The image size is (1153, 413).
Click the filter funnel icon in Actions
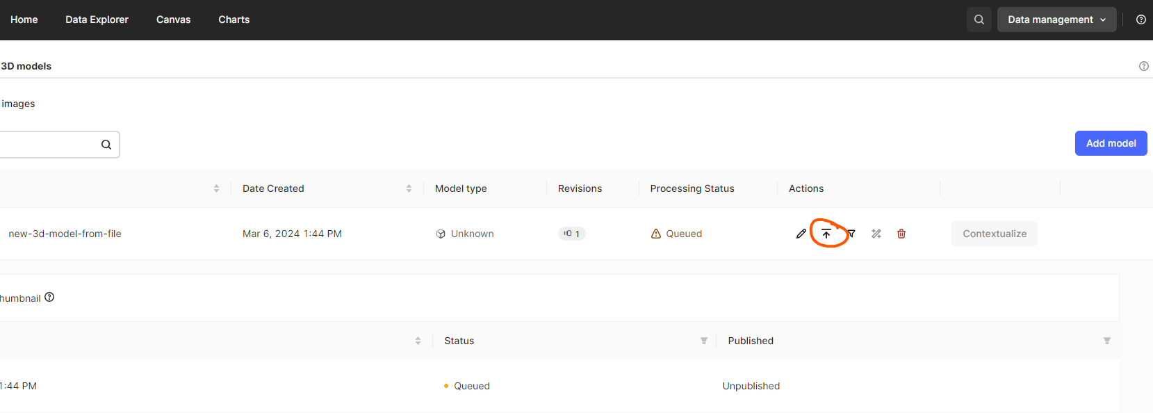point(851,234)
